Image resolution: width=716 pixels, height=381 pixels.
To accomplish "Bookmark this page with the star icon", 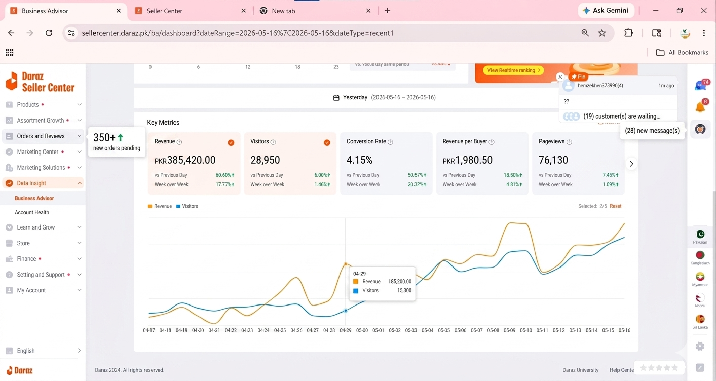I will tap(602, 33).
